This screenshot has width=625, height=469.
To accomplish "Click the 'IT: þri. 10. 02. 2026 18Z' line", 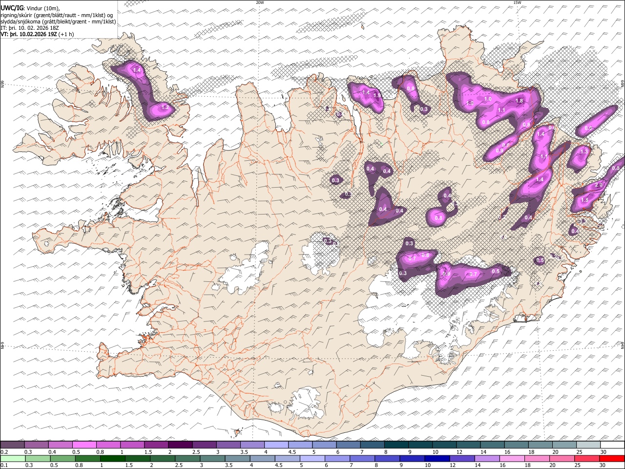I will [30, 27].
